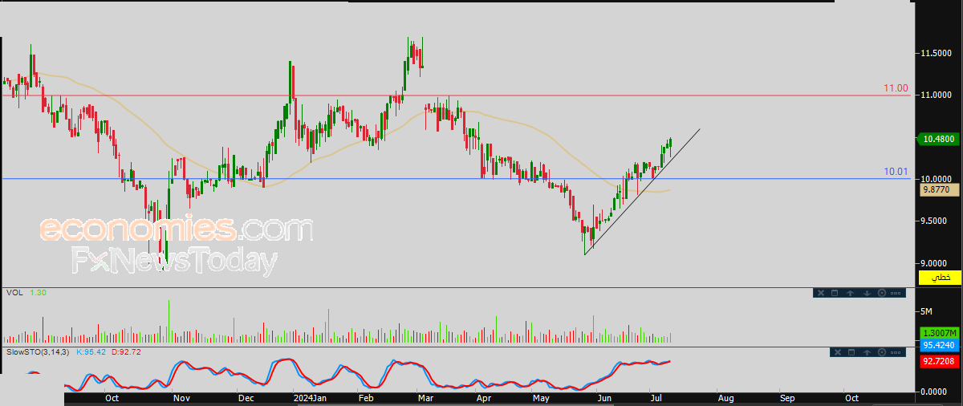Open more options for VOL panel
Screen dimensions: 963x406
click(897, 293)
